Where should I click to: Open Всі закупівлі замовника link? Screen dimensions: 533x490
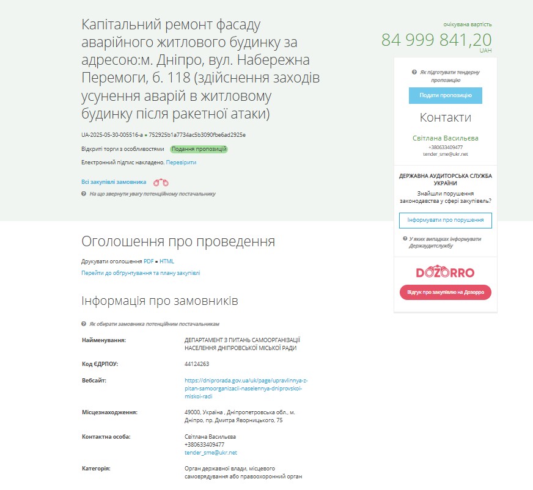point(114,182)
